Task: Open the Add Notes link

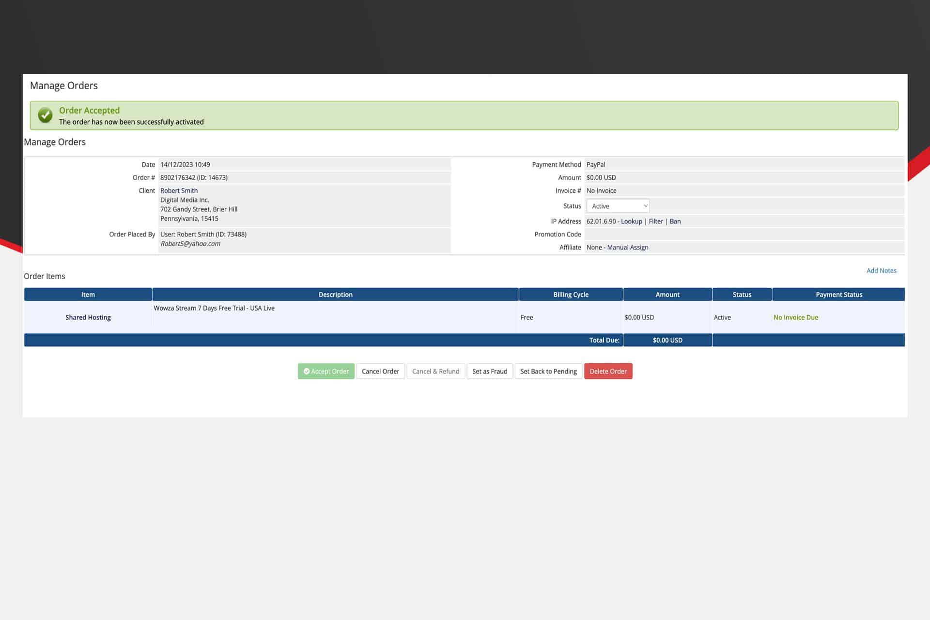Action: pos(881,271)
